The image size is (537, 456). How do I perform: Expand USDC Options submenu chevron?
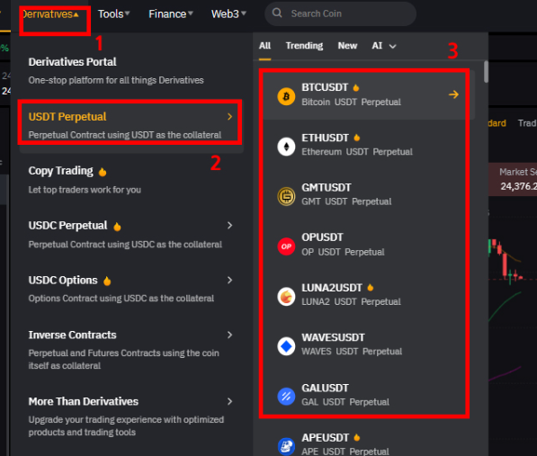[x=229, y=280]
